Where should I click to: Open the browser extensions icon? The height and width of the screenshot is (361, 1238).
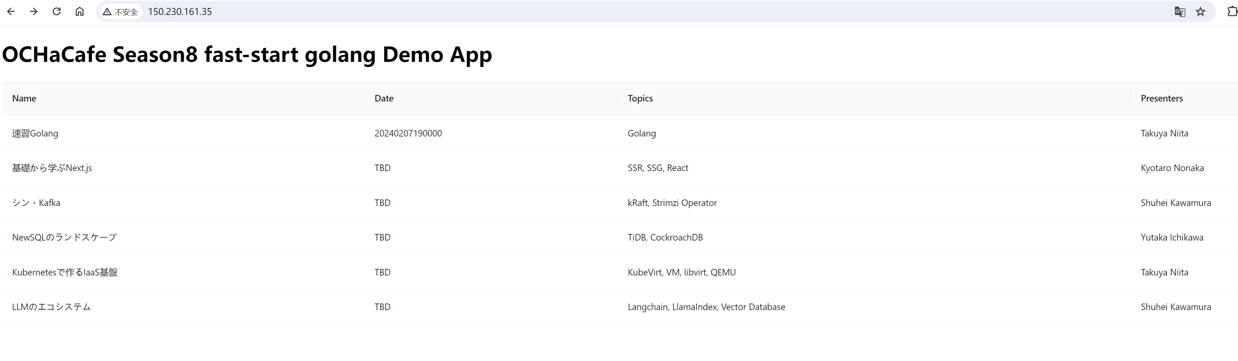coord(1231,12)
